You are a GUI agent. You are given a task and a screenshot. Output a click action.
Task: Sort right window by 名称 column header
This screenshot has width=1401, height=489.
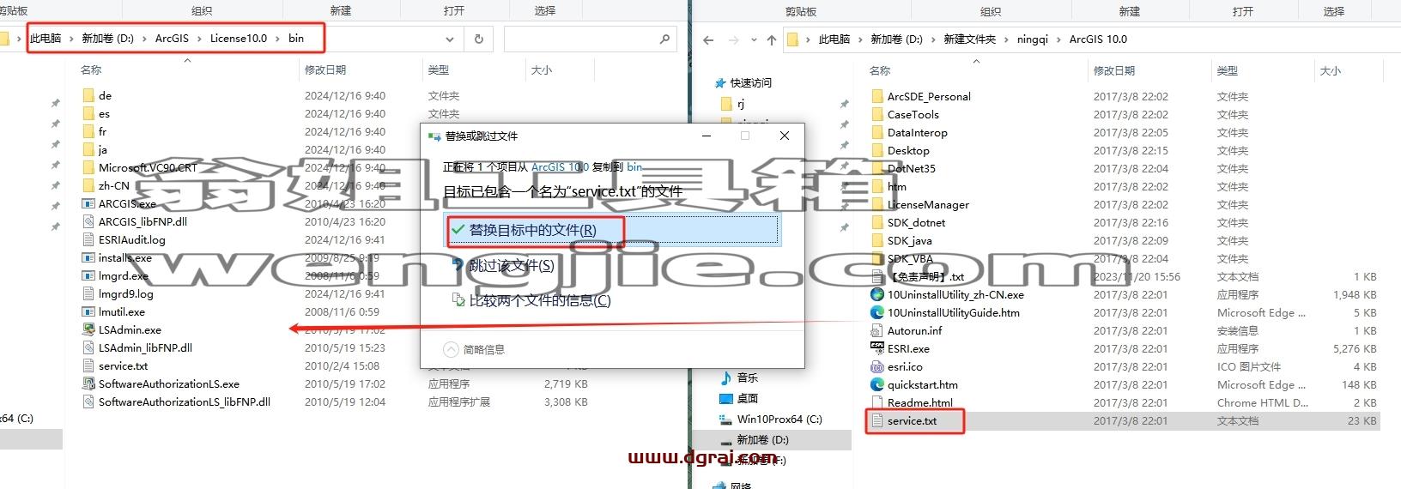click(x=880, y=70)
